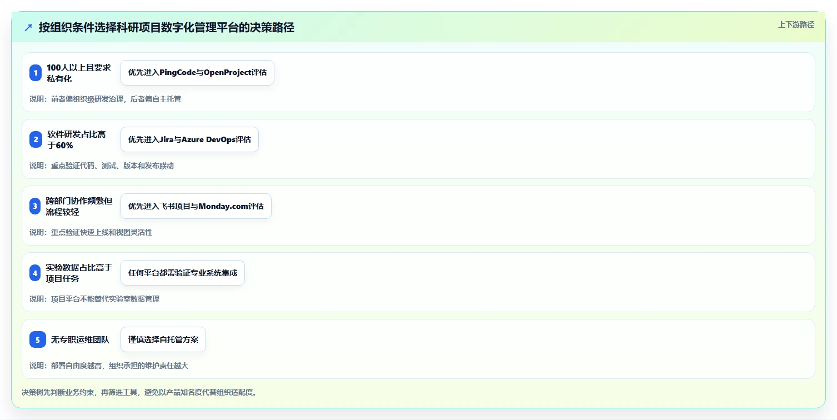
Task: Click the condition 无专职运维团队
Action: pyautogui.click(x=81, y=339)
